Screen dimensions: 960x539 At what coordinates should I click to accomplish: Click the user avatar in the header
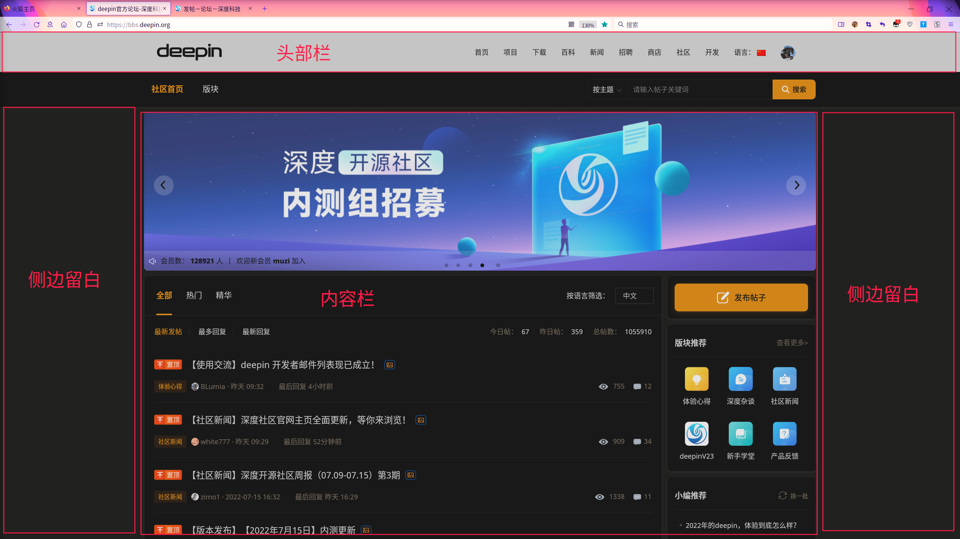[x=787, y=53]
